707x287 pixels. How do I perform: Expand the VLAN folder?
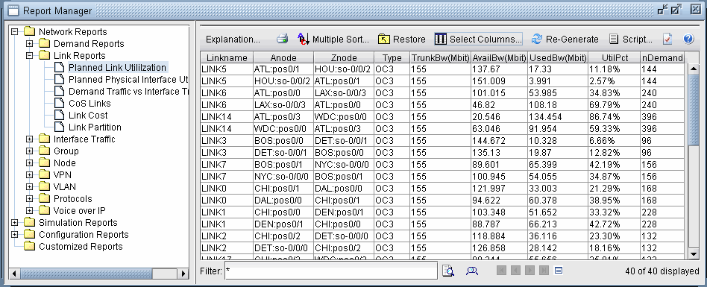tap(29, 186)
